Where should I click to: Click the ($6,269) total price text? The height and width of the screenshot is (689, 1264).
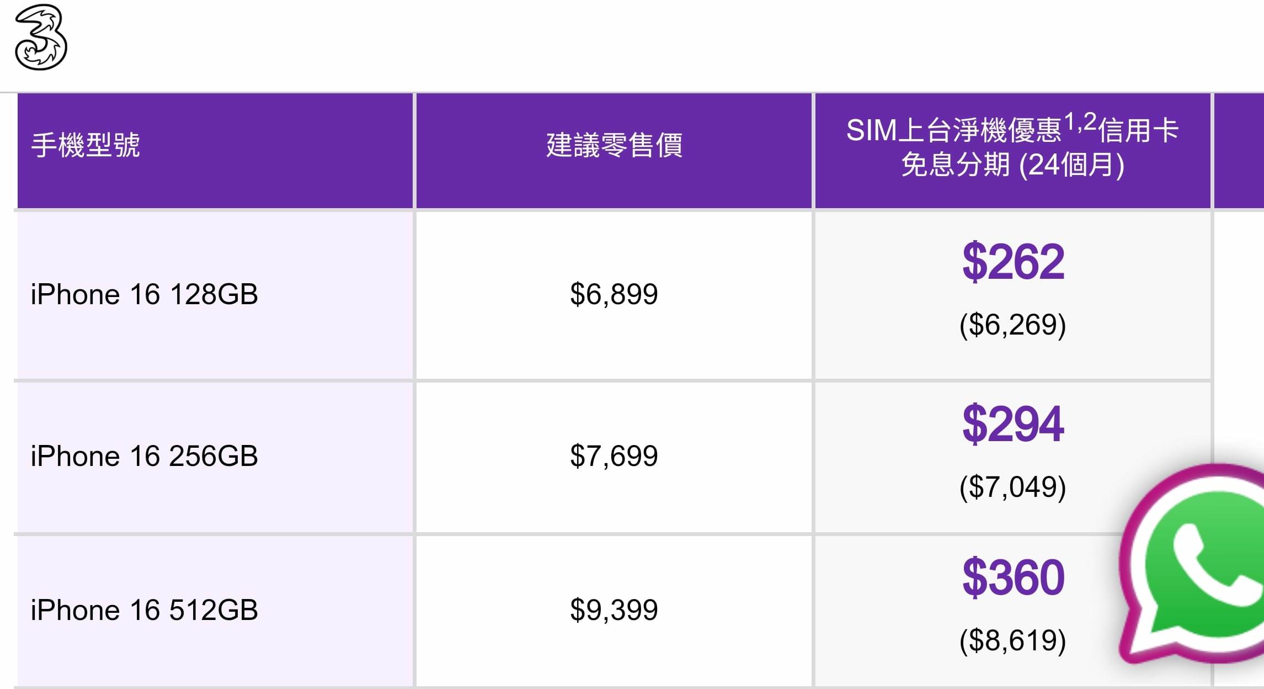tap(1013, 325)
